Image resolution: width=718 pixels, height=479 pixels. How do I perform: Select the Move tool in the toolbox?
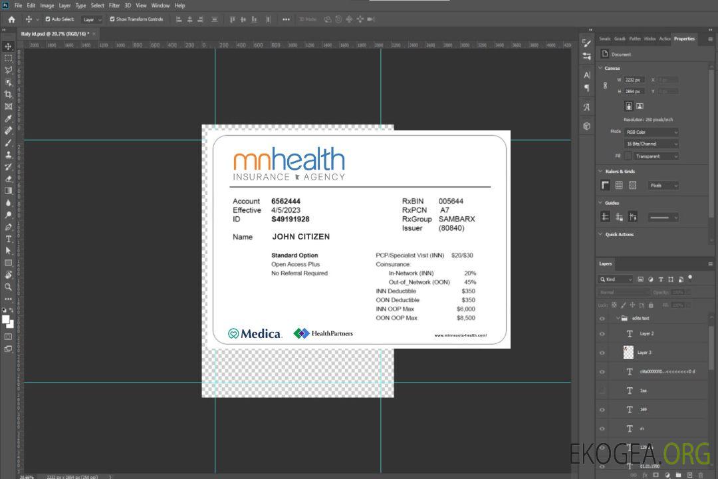click(x=8, y=47)
